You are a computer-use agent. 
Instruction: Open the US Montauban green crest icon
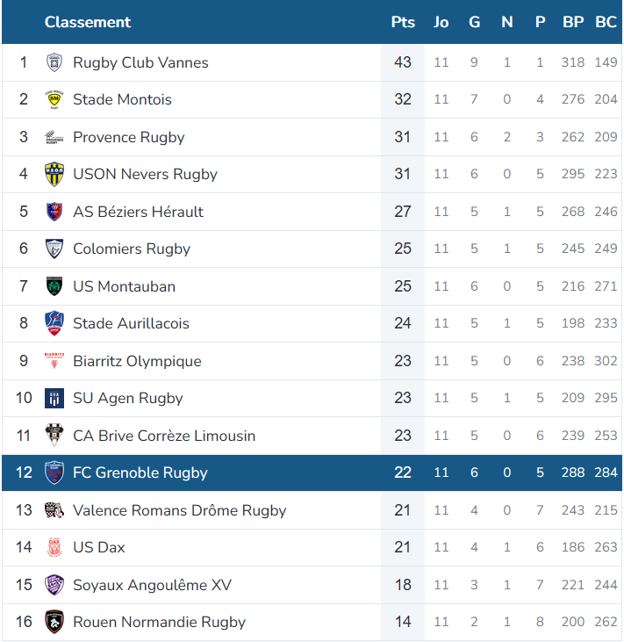pyautogui.click(x=54, y=286)
